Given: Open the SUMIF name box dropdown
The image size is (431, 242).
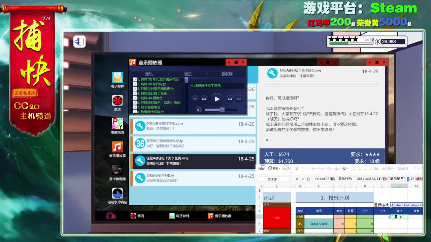Looking at the screenshot, I should 289,178.
